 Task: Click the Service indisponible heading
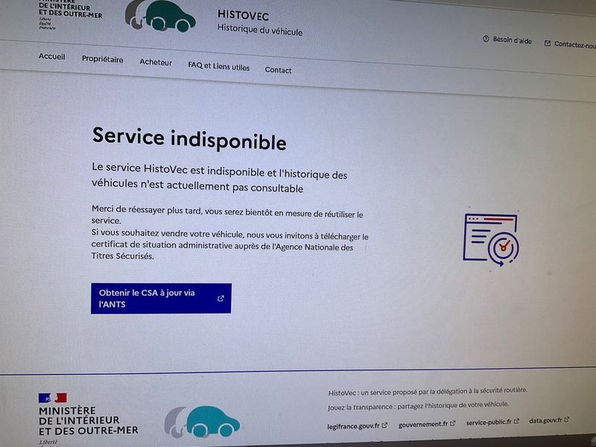pos(189,139)
